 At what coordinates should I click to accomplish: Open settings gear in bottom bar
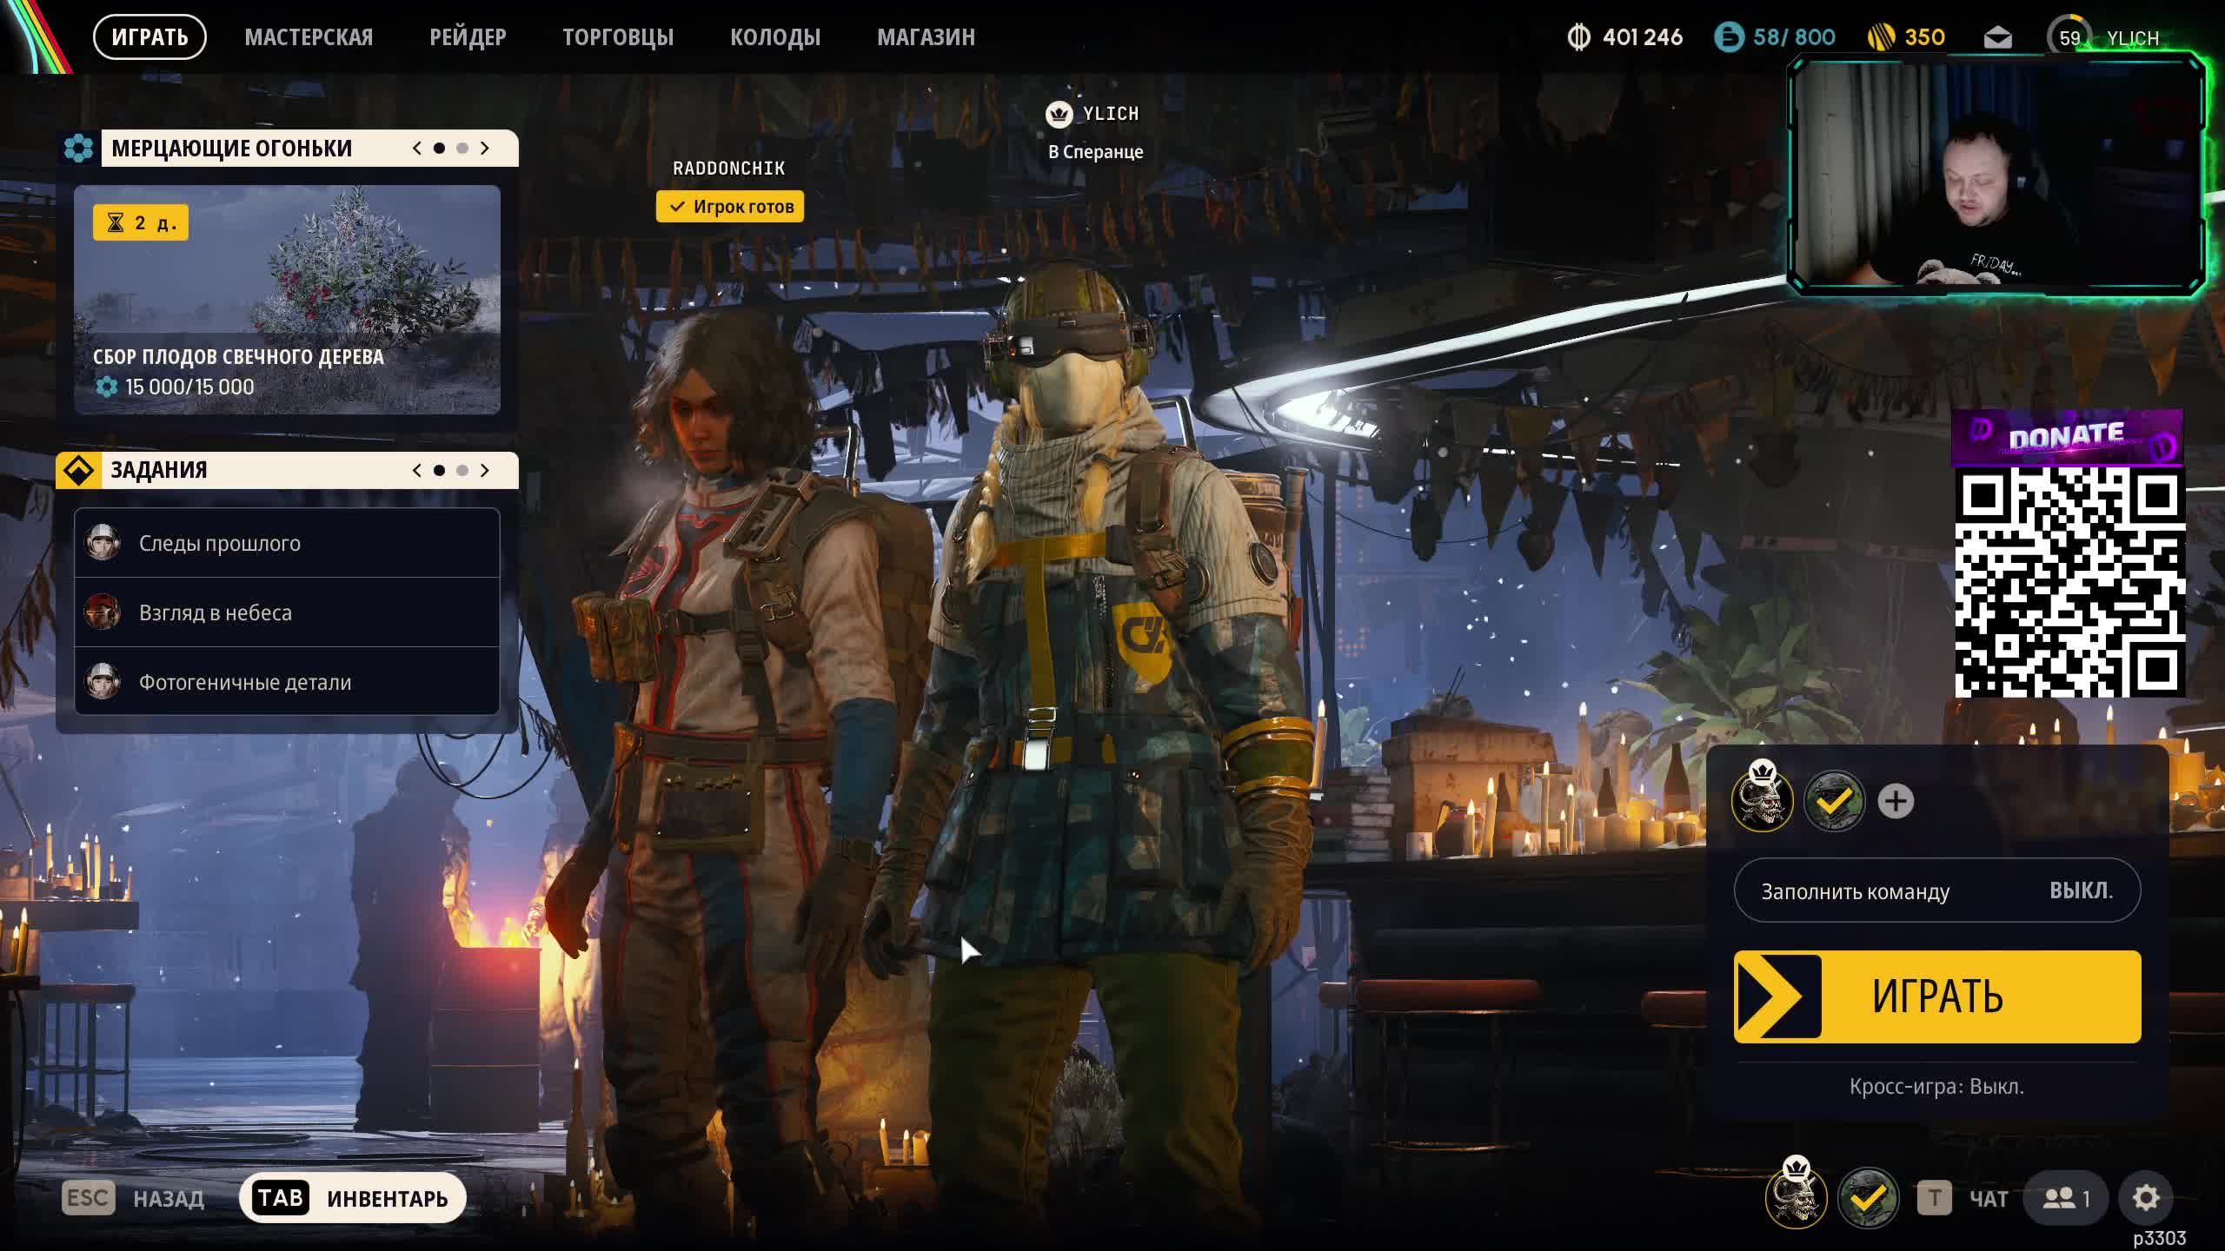click(2145, 1198)
